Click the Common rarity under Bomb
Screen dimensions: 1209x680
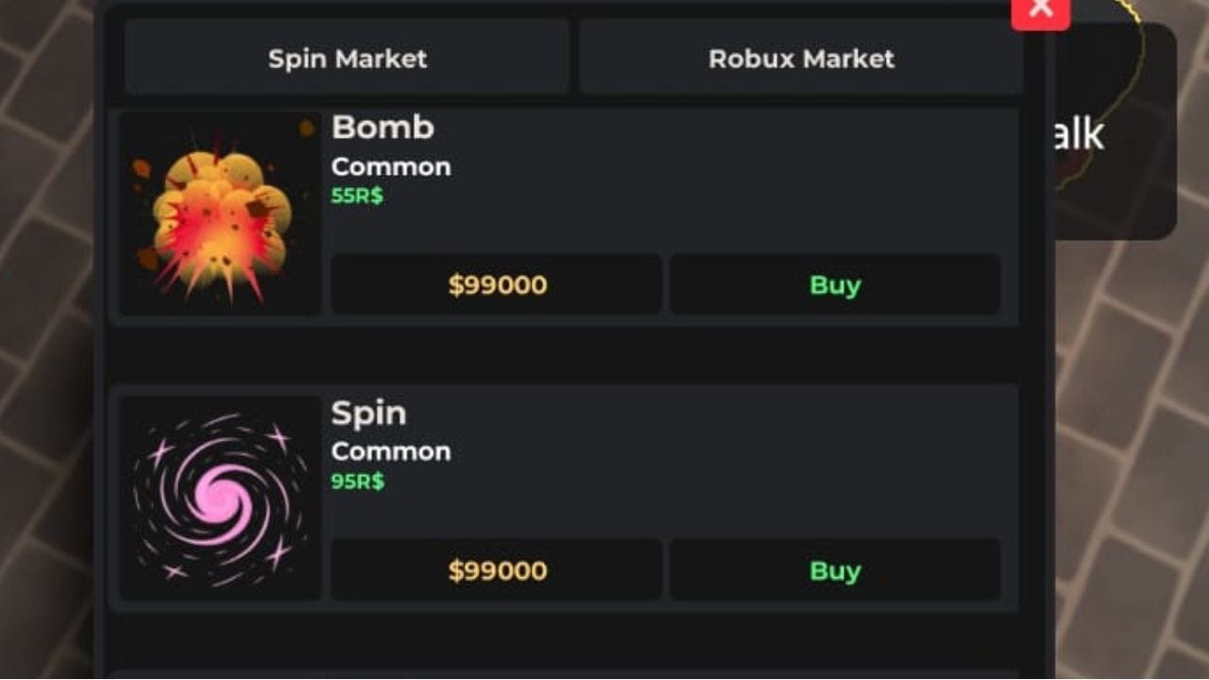391,167
